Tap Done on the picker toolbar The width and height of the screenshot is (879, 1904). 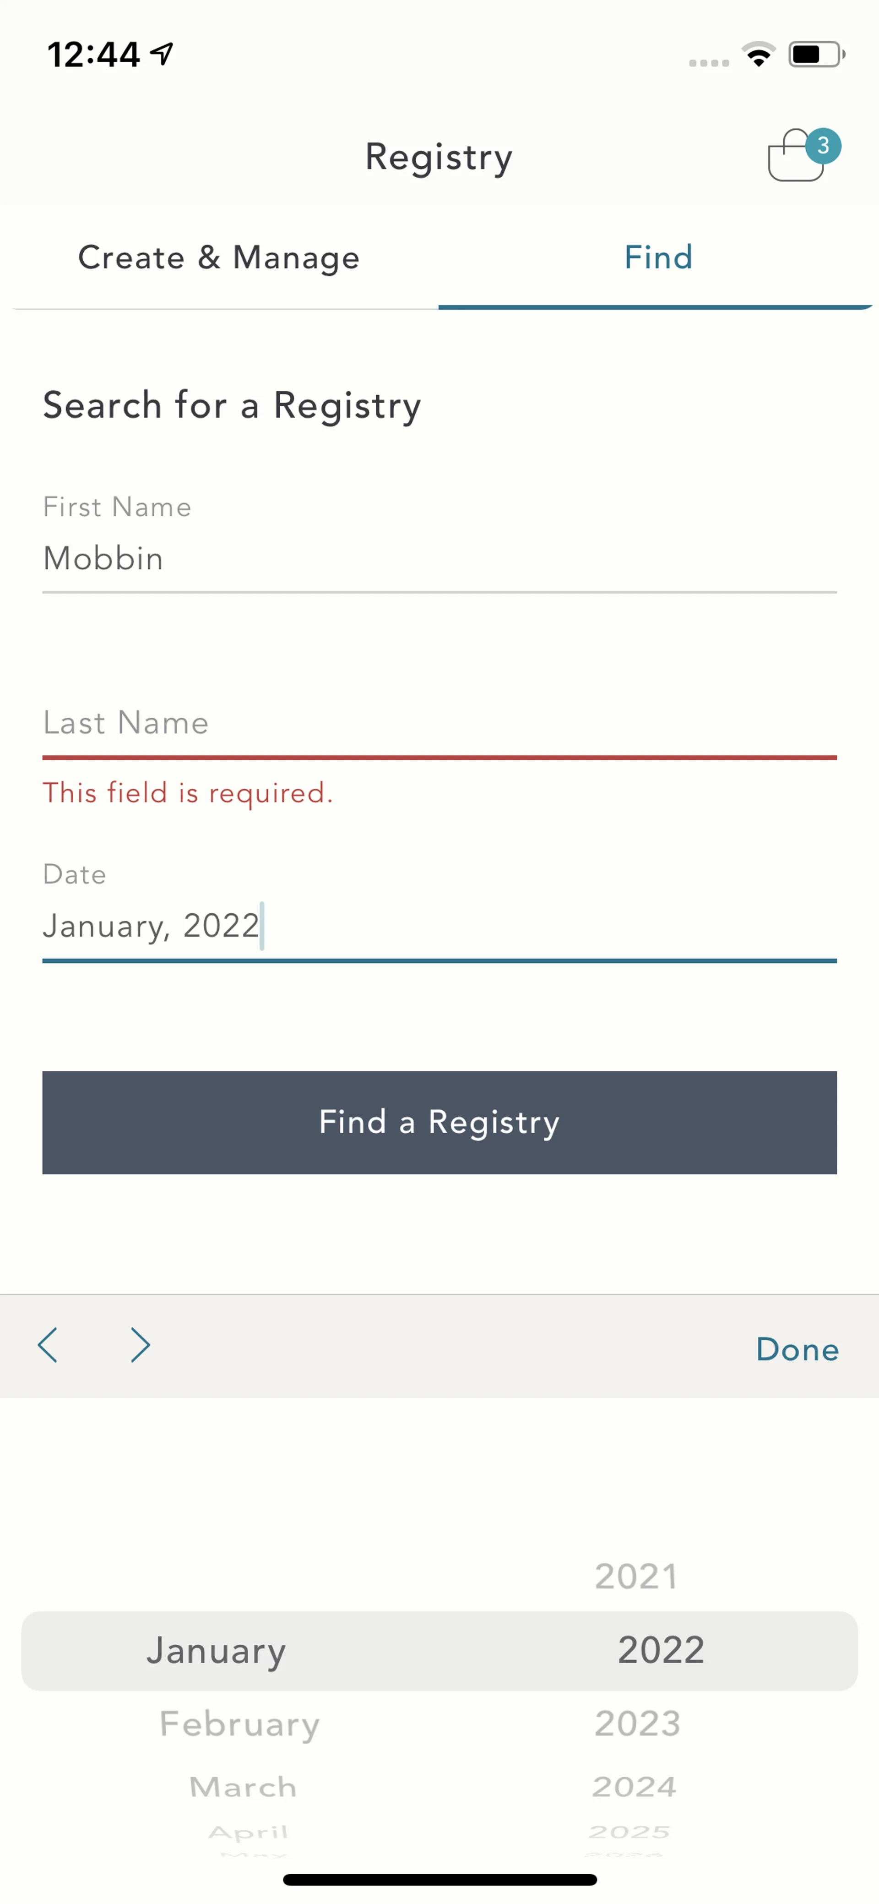click(797, 1350)
